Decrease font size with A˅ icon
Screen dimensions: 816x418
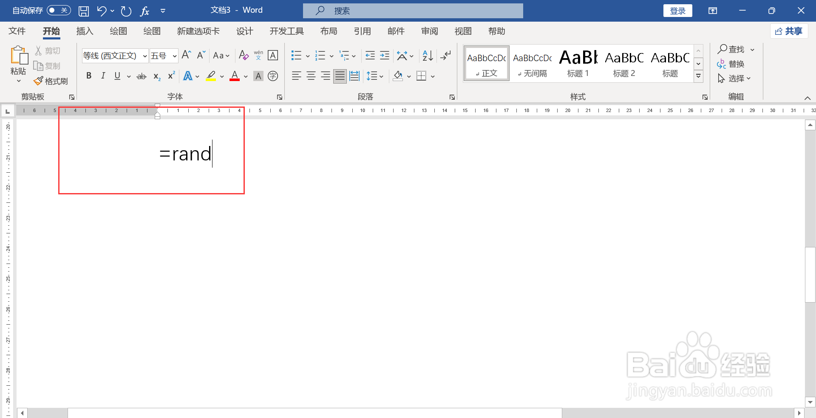tap(201, 55)
